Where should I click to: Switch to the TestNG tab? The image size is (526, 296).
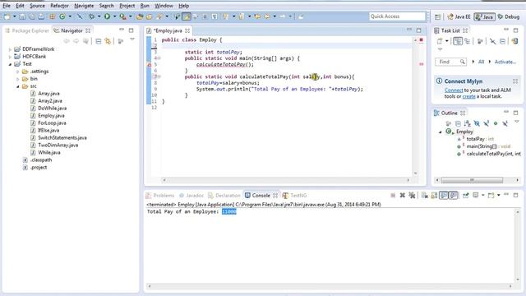coord(295,196)
